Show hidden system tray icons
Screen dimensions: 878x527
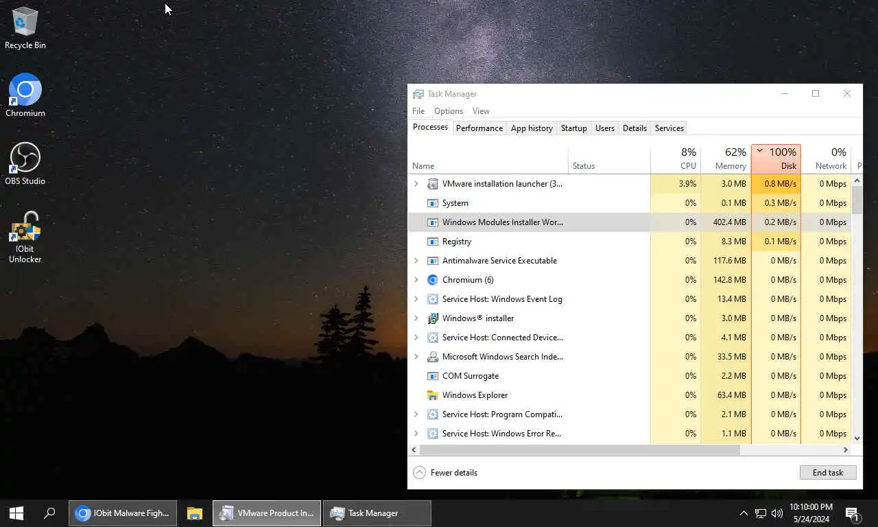coord(744,513)
